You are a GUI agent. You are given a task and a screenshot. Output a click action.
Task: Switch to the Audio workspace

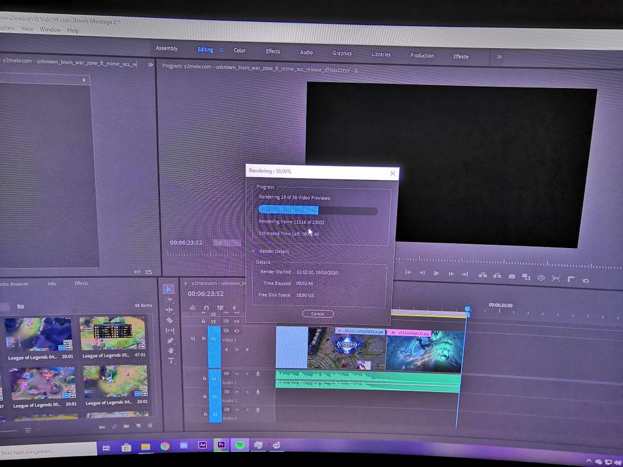pos(307,52)
